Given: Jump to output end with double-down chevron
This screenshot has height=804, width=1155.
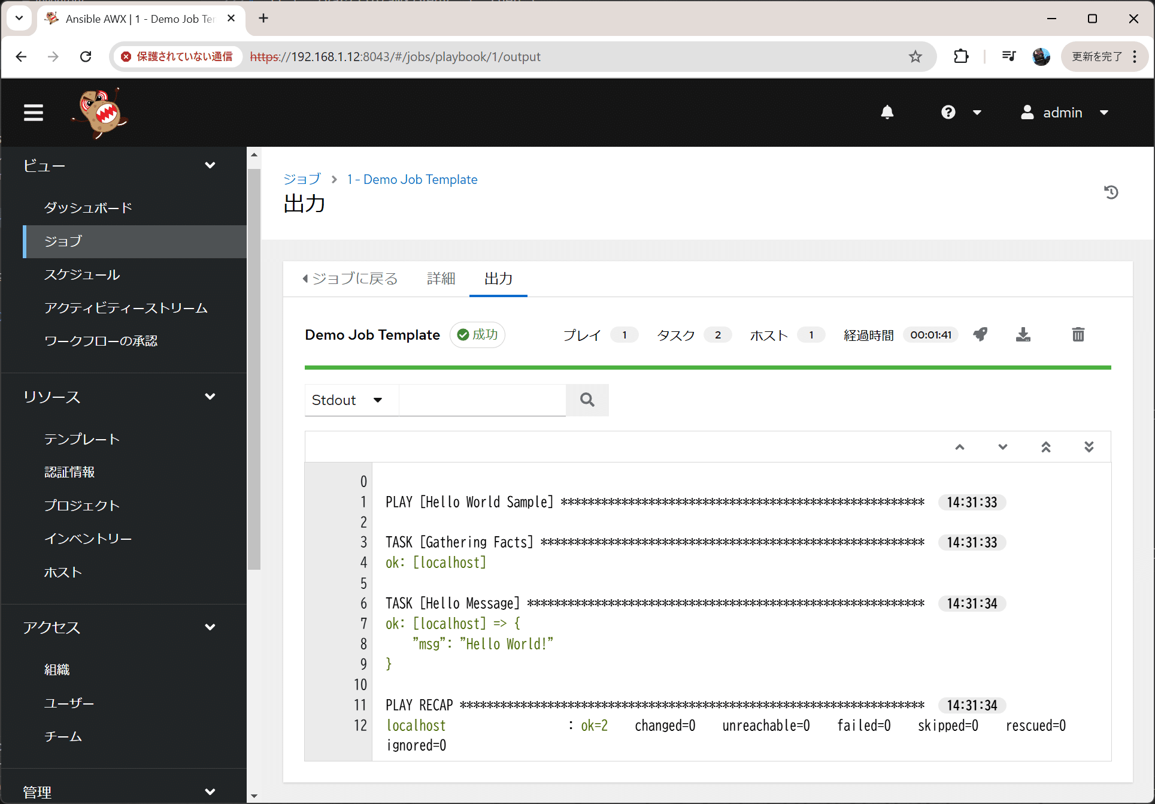Looking at the screenshot, I should coord(1089,446).
